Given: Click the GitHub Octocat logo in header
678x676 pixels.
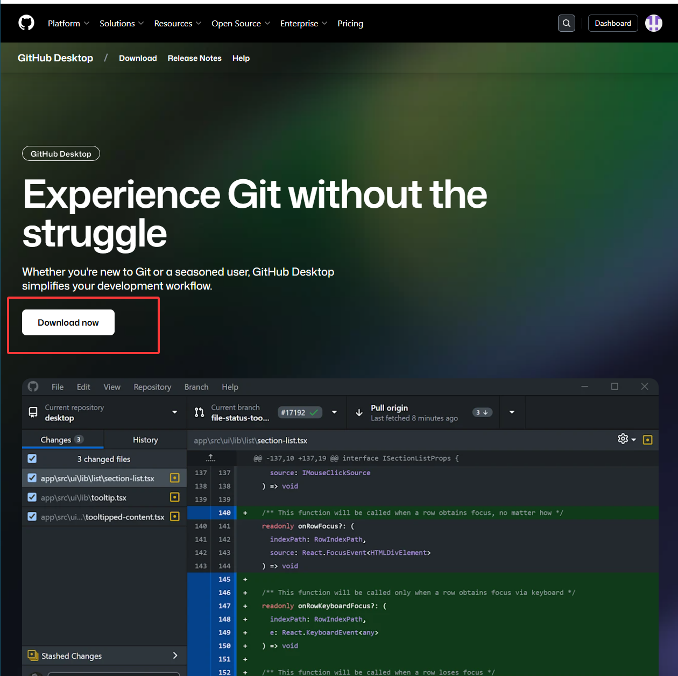Looking at the screenshot, I should (26, 23).
